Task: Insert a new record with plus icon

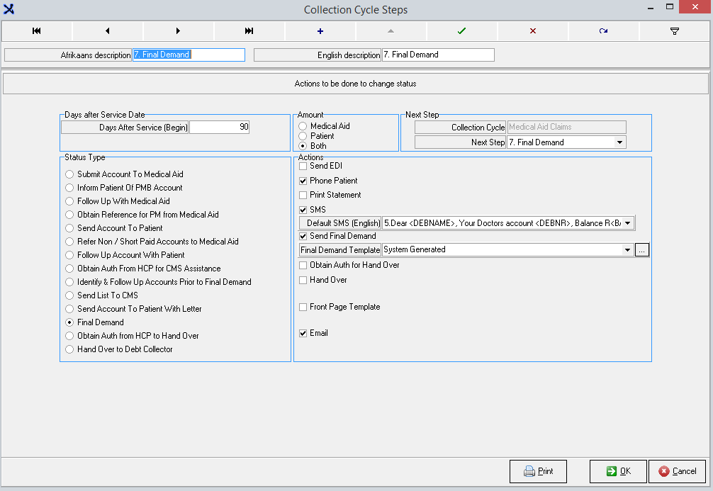Action: tap(320, 31)
